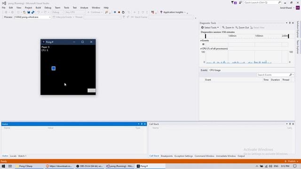The width and height of the screenshot is (301, 169).
Task: Stop debugging with the red square icon
Action: tap(119, 12)
